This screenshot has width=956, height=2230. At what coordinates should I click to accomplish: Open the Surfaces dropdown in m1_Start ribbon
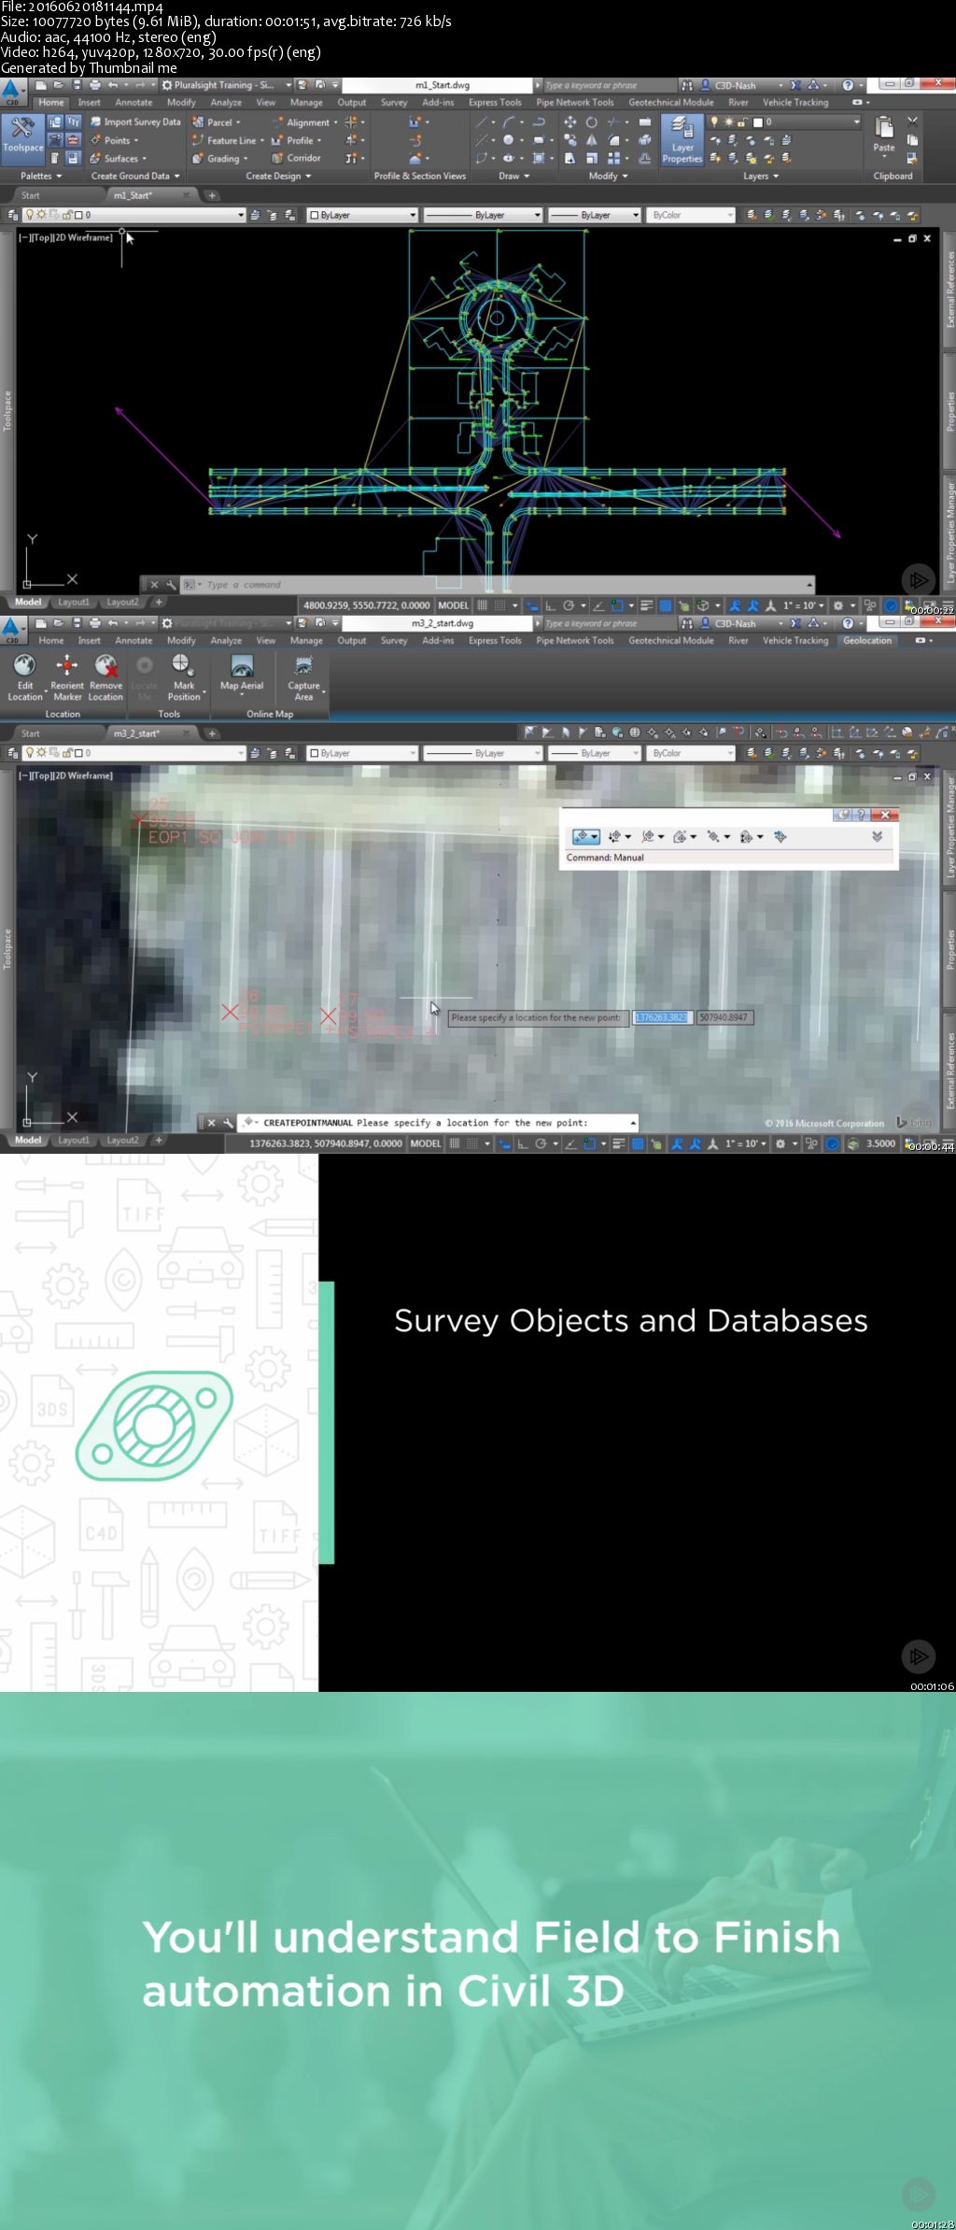(x=119, y=159)
